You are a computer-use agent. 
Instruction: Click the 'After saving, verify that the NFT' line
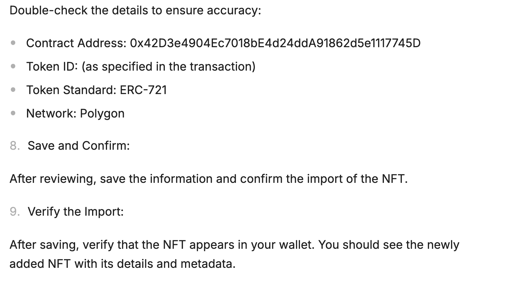tap(234, 245)
